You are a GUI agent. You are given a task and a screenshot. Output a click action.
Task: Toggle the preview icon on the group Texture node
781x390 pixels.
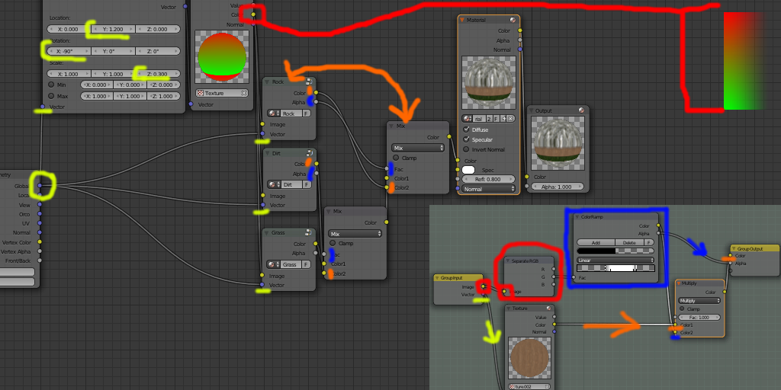[548, 308]
